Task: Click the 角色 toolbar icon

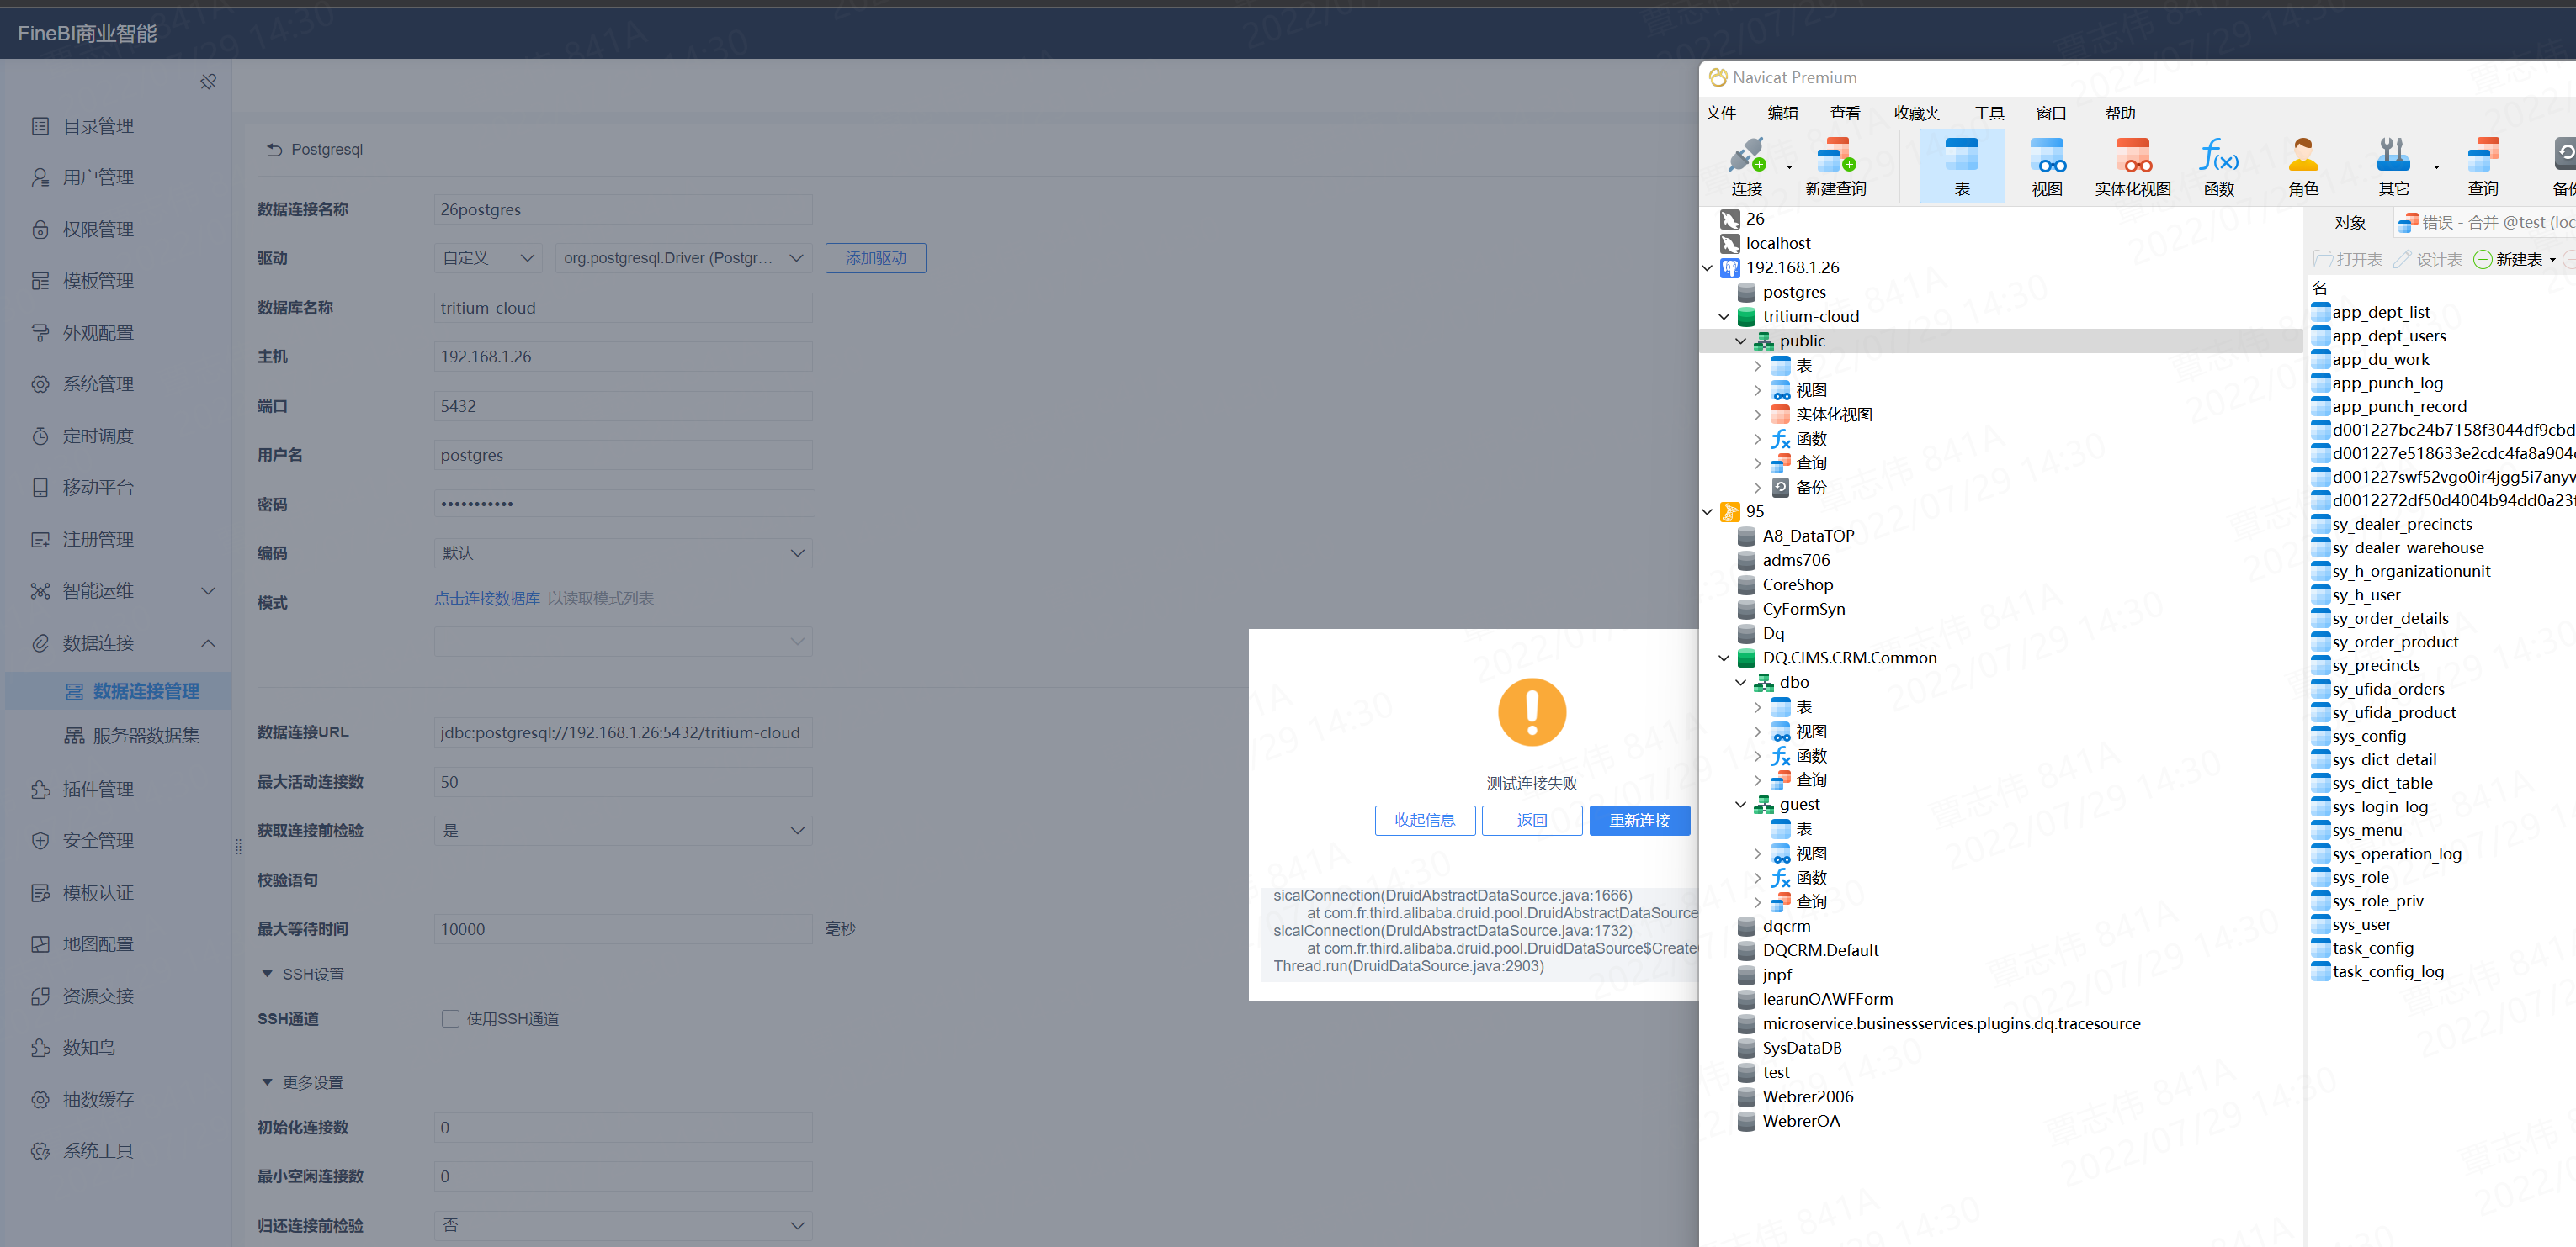Action: pos(2303,166)
